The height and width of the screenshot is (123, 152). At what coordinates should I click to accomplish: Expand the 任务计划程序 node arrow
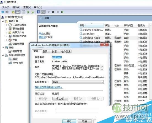7,25
